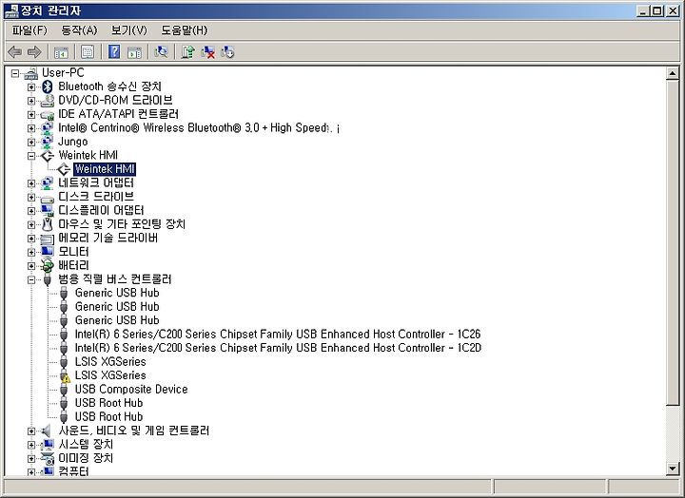
Task: Expand the Intel Centrino Wireless Bluetooth node
Action: pyautogui.click(x=31, y=128)
